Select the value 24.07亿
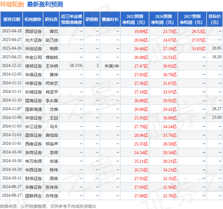This screenshot has height=209, width=223. coord(170,40)
